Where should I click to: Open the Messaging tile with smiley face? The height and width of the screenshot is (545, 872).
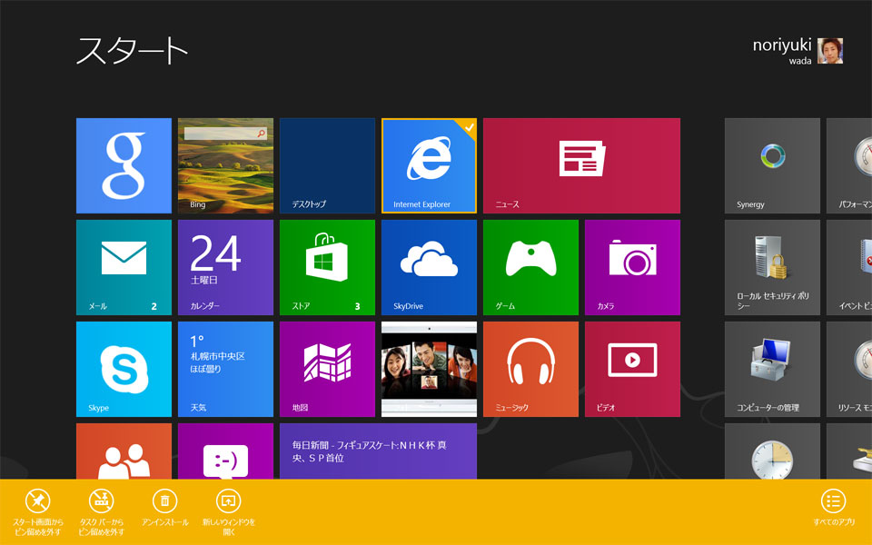coord(226,451)
